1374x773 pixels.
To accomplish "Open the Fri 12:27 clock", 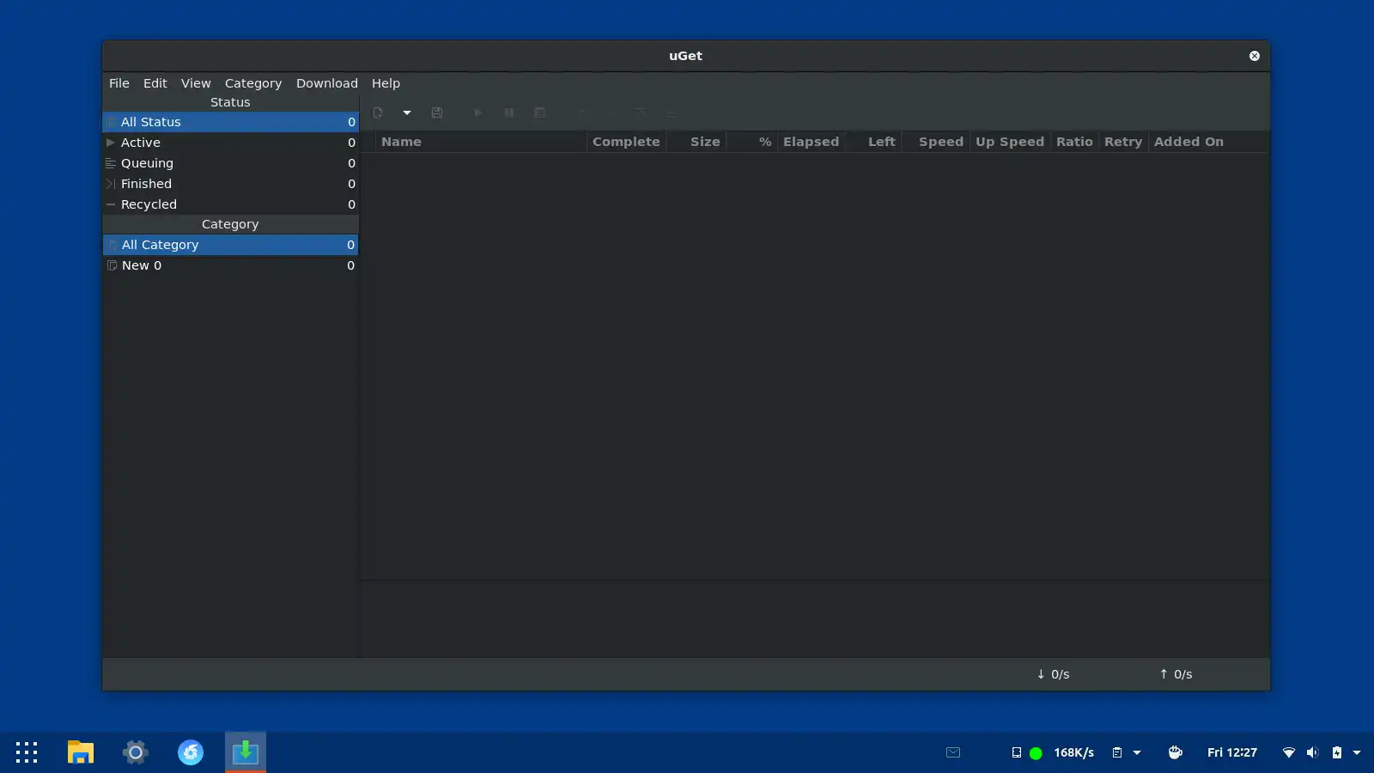I will [x=1232, y=752].
